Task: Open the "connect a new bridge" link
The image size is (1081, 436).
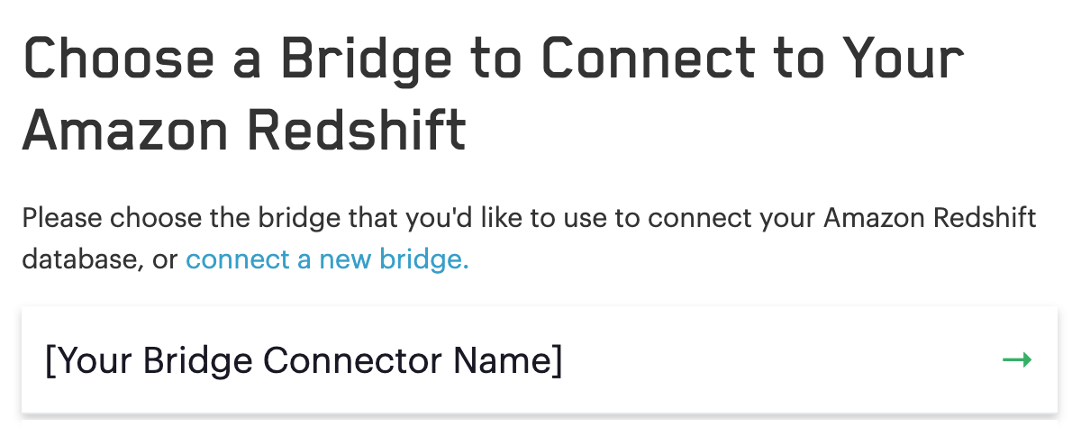Action: 327,259
